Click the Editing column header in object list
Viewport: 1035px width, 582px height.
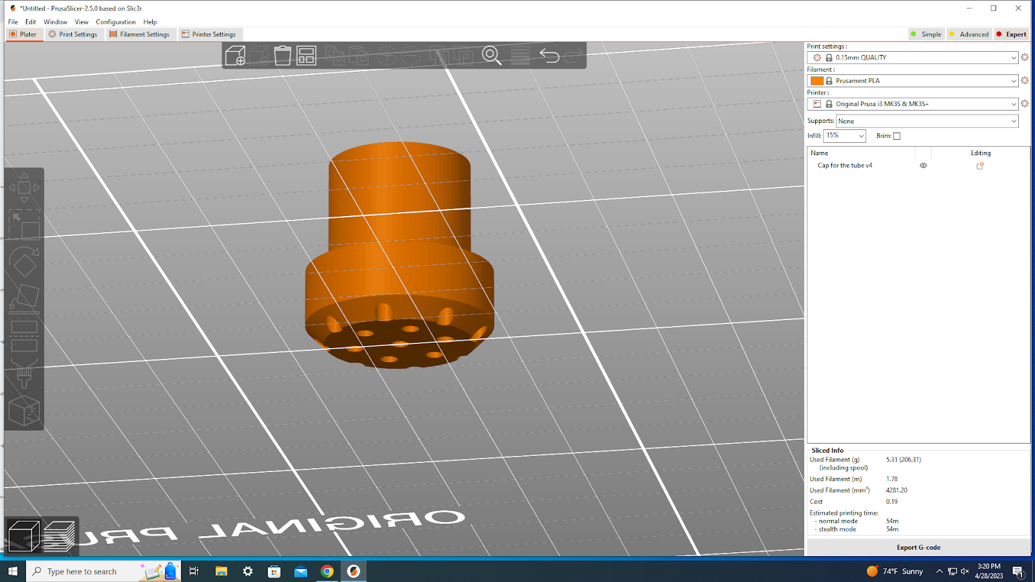981,153
